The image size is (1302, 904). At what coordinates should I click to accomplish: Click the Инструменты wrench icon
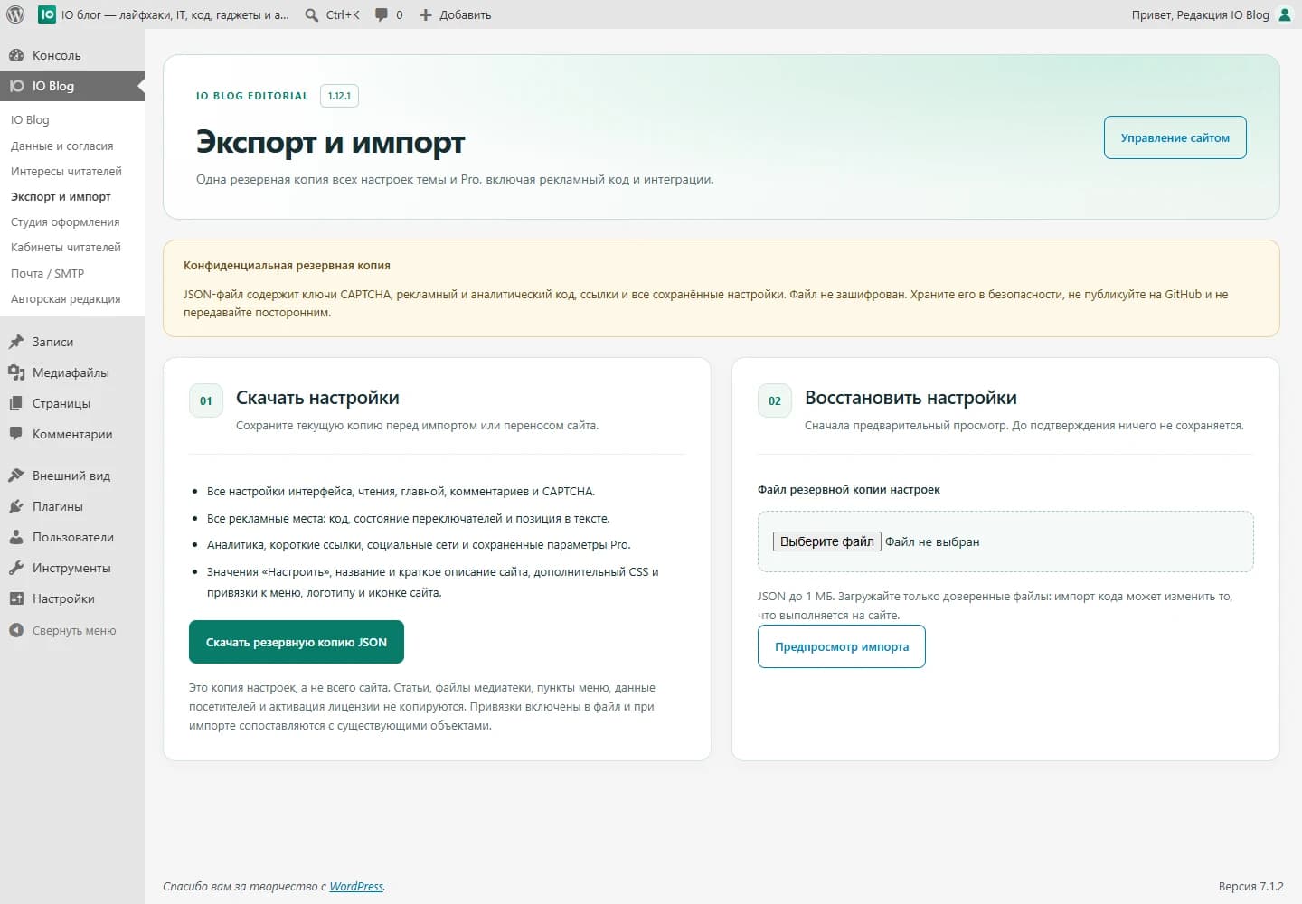16,568
